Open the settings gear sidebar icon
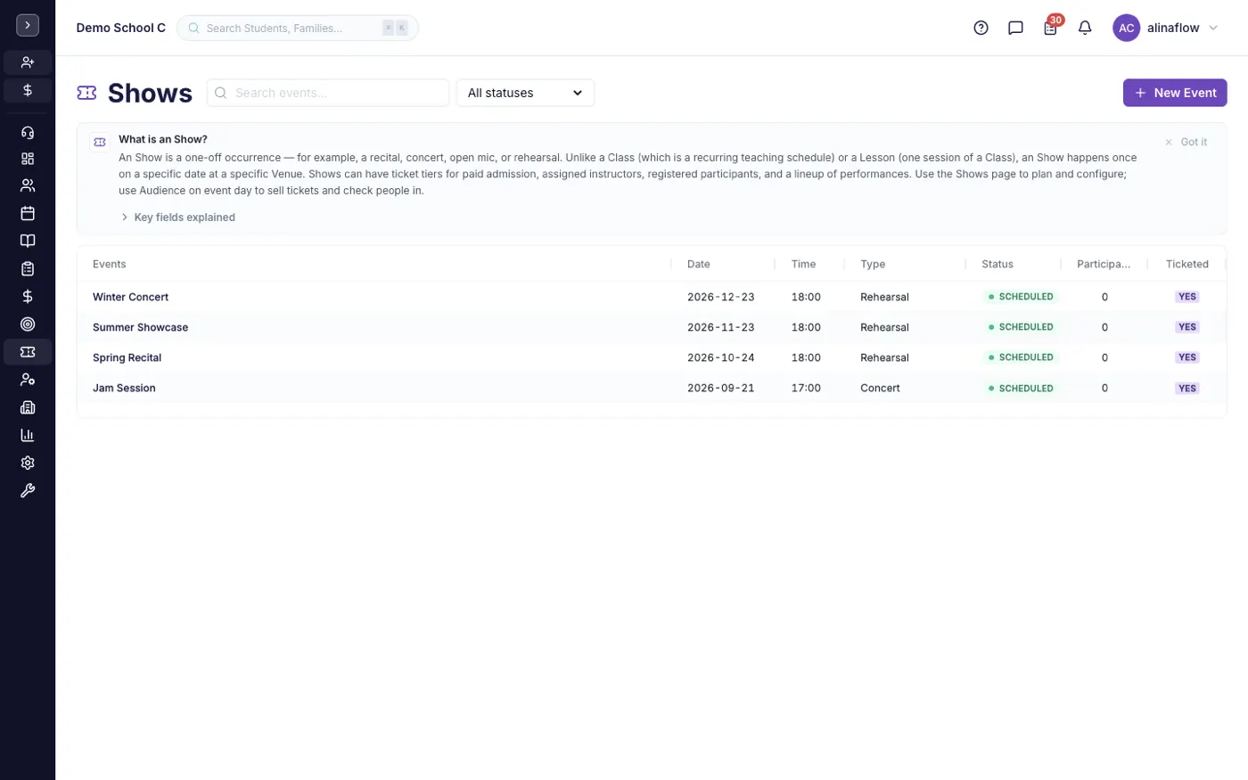The width and height of the screenshot is (1248, 780). coord(28,463)
